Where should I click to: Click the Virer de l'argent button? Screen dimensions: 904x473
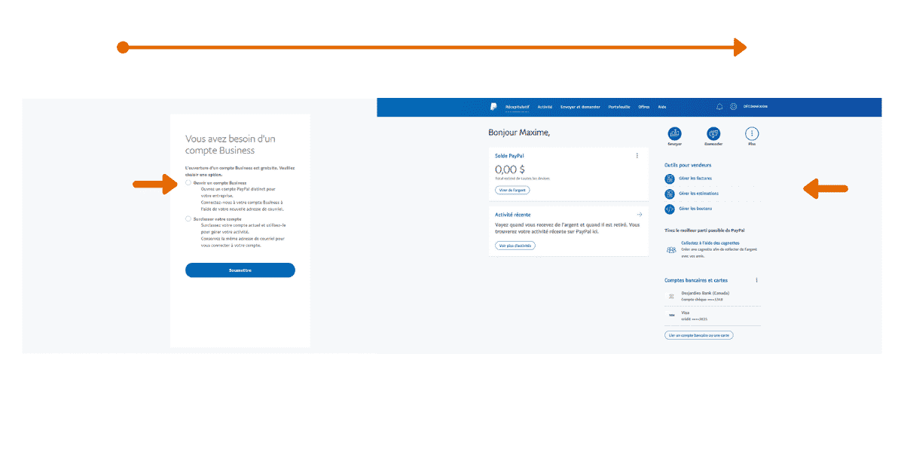click(x=512, y=191)
